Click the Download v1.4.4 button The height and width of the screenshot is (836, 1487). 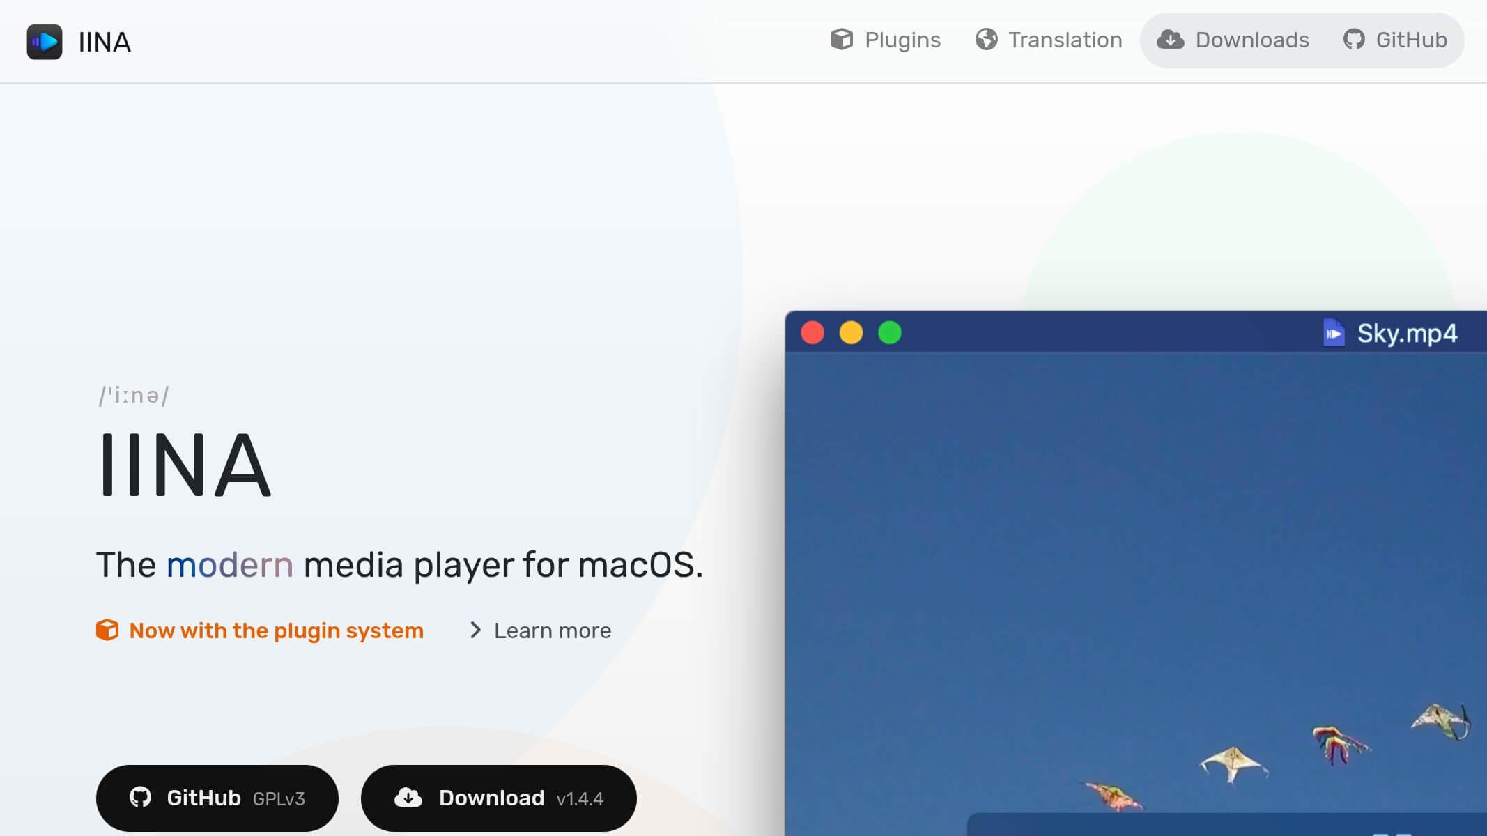click(499, 798)
